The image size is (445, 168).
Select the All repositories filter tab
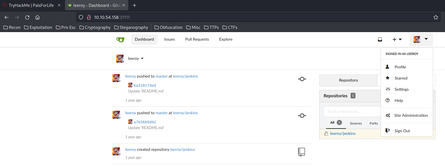(x=336, y=123)
